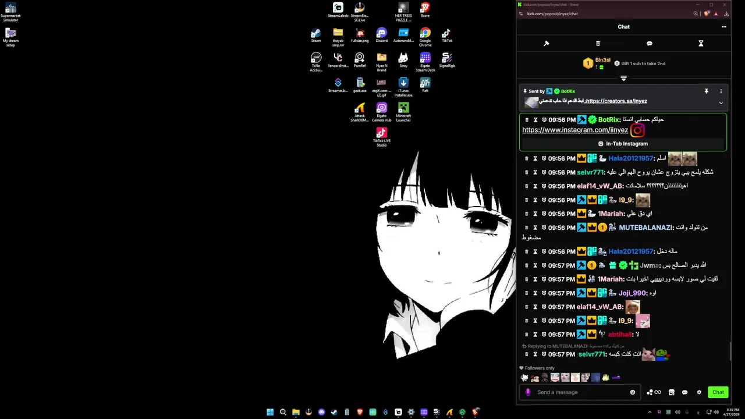Click the trash icon in chat toolbar
The image size is (745, 419).
(598, 44)
